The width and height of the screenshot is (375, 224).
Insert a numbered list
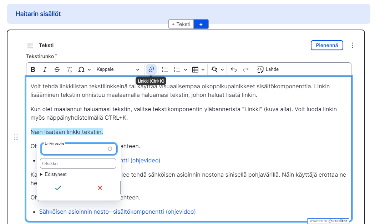click(177, 69)
